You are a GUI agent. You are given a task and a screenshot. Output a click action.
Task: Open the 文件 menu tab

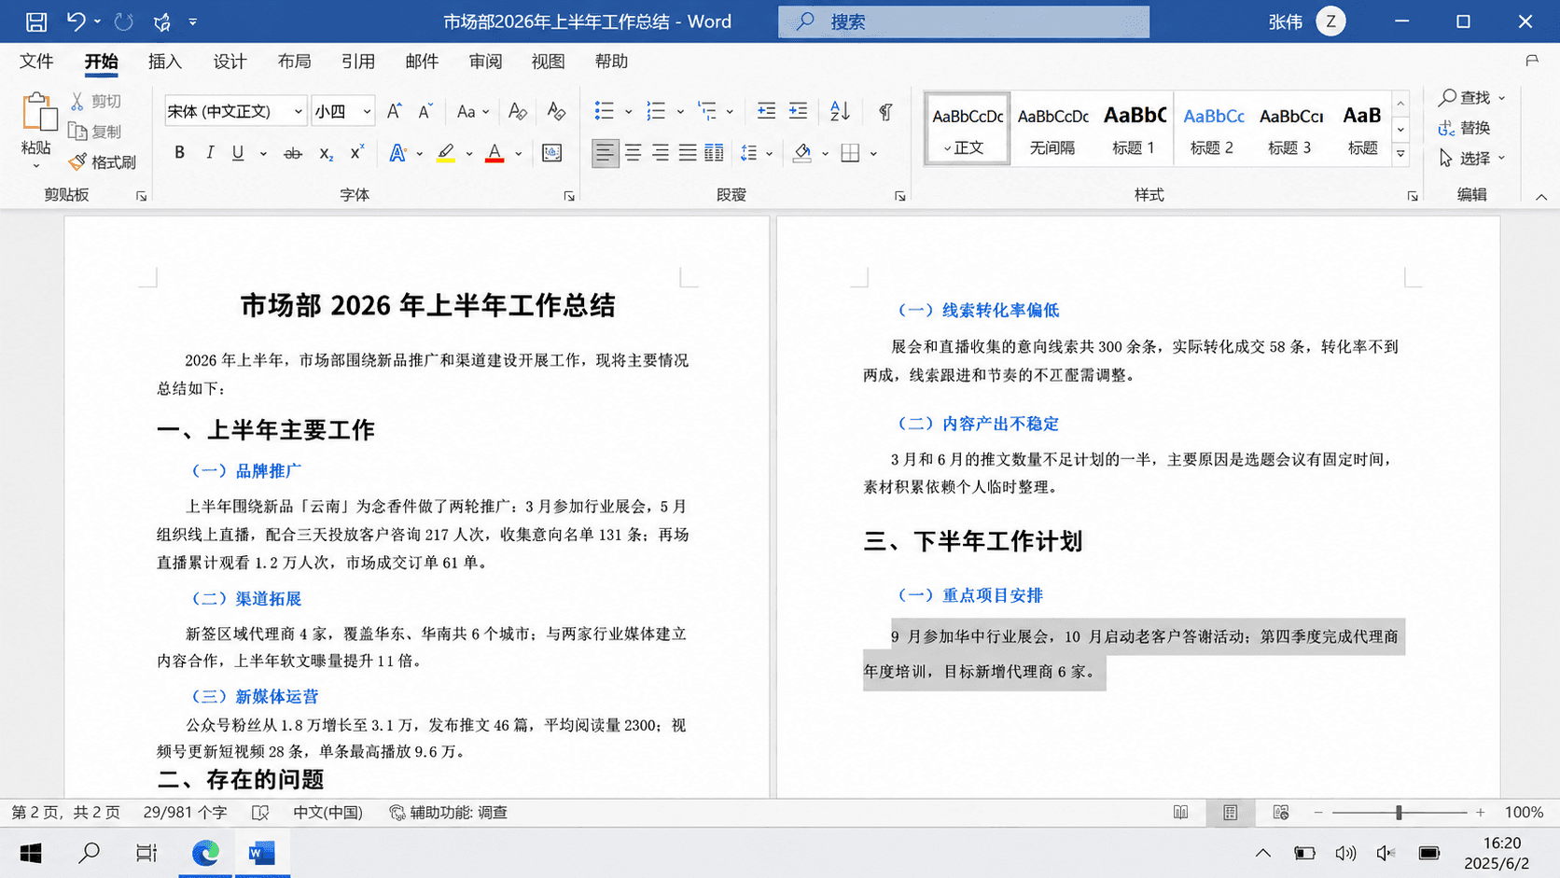point(37,62)
